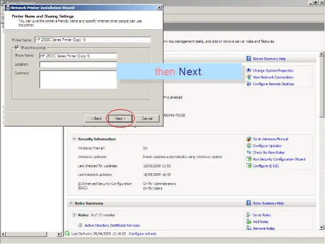Screen dimensions: 325x244
Task: Open Configure Updates link
Action: [x=267, y=146]
